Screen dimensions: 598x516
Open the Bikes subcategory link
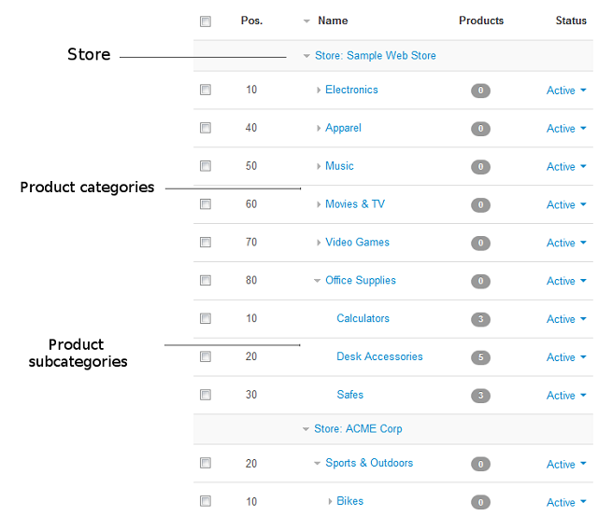[x=350, y=501]
